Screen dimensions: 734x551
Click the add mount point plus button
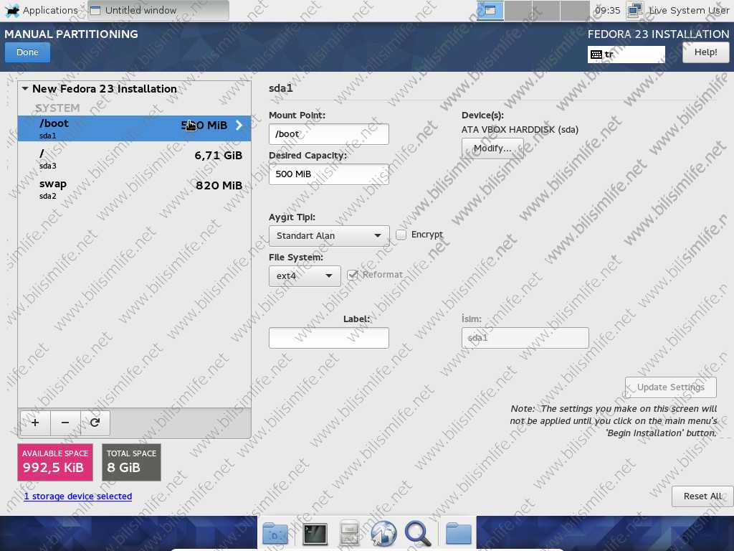coord(35,423)
